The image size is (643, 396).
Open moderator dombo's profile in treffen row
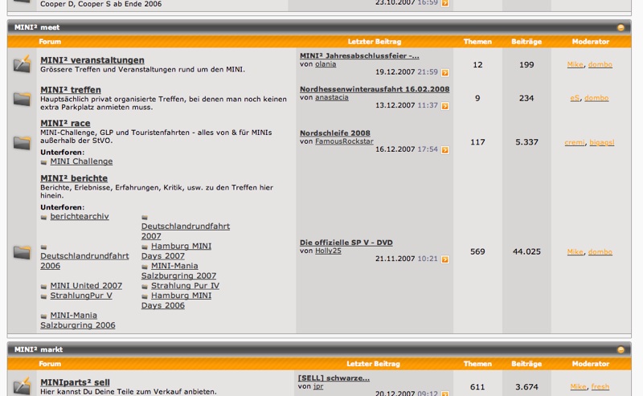pos(596,98)
